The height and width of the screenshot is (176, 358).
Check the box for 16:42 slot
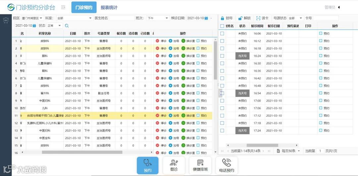[222, 78]
